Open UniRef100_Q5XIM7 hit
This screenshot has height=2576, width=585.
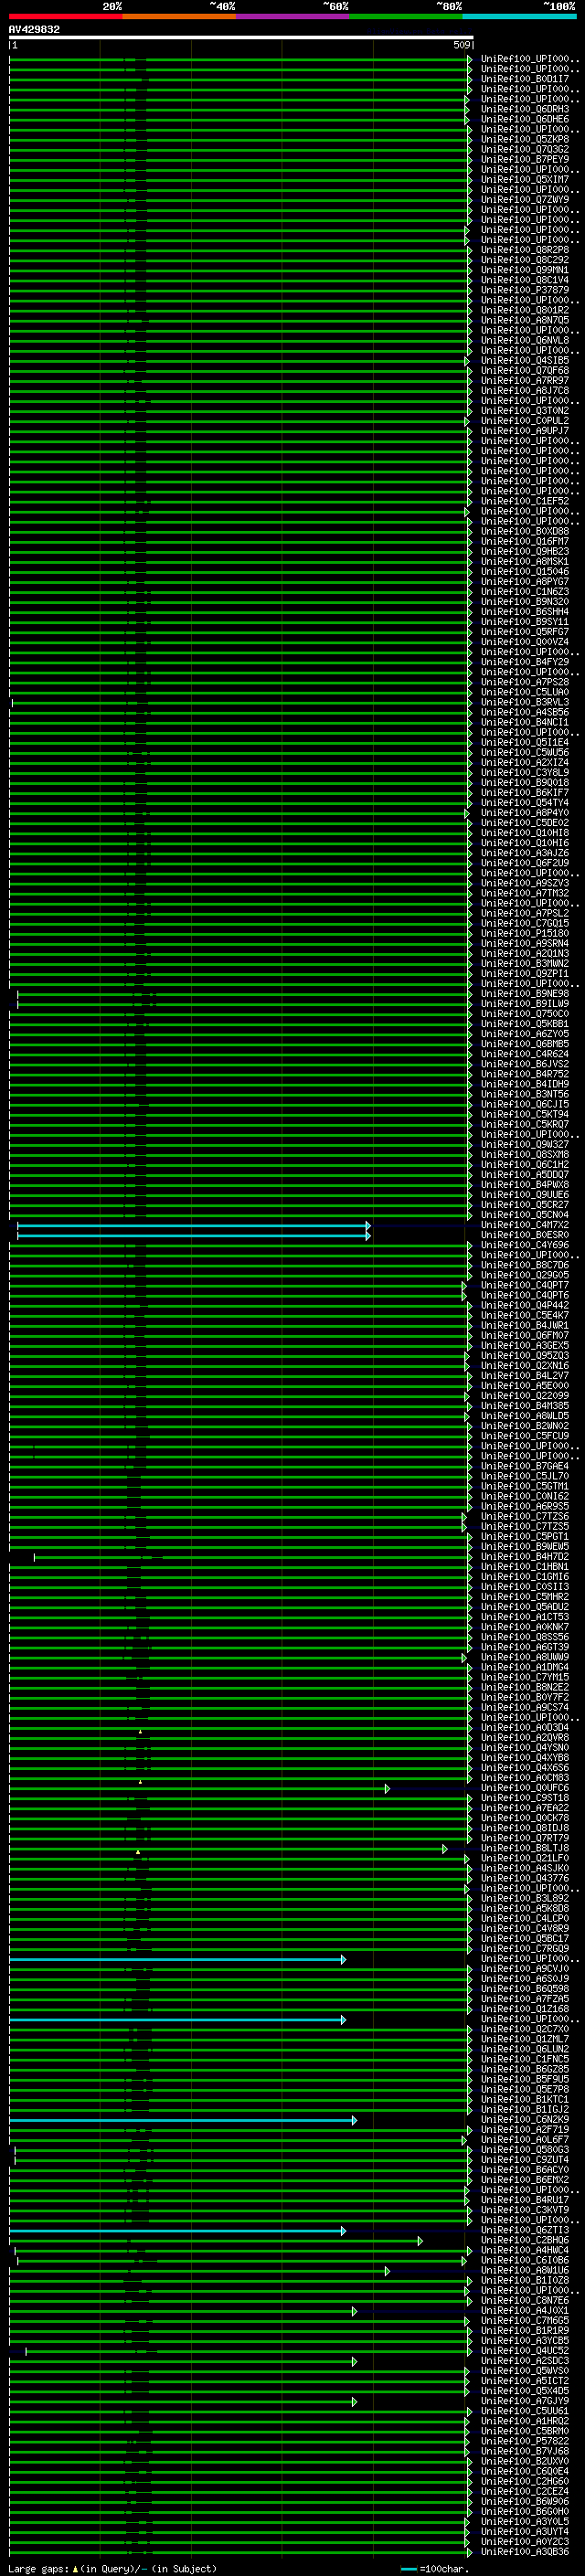pyautogui.click(x=525, y=180)
